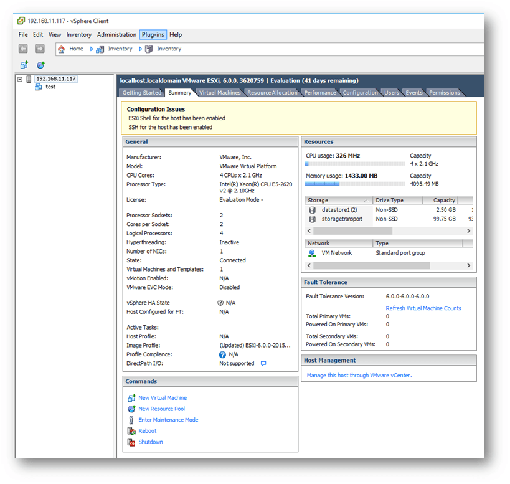The image size is (510, 484).
Task: Open the Plug-ins menu
Action: pyautogui.click(x=153, y=34)
